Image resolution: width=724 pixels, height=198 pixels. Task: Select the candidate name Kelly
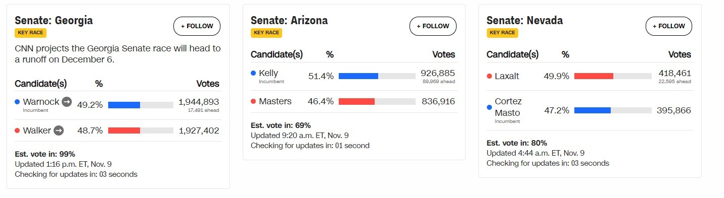point(268,73)
